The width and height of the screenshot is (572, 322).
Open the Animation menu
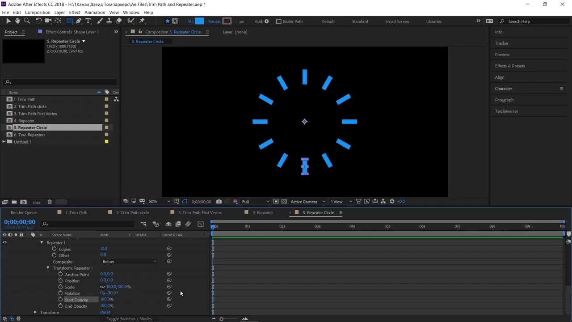pos(95,13)
